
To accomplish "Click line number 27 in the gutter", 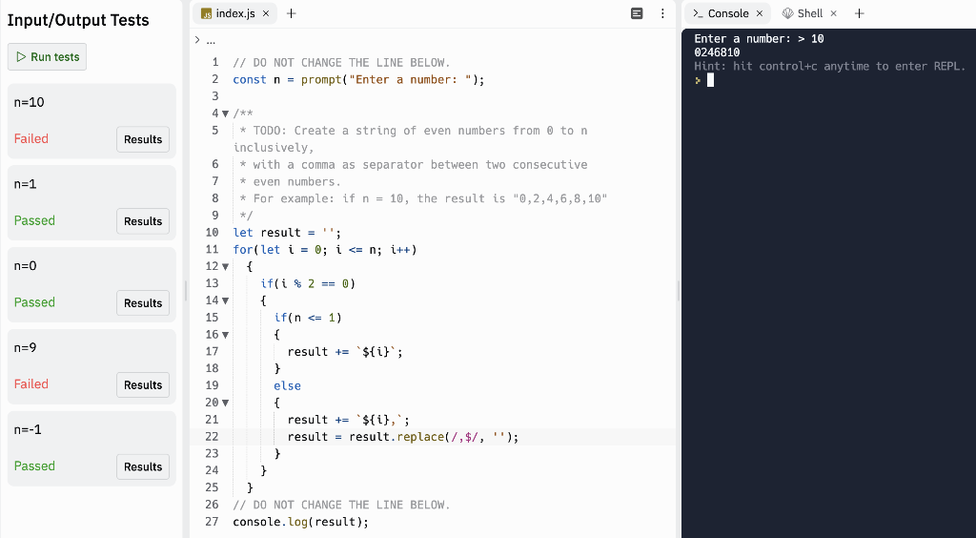I will (x=212, y=521).
